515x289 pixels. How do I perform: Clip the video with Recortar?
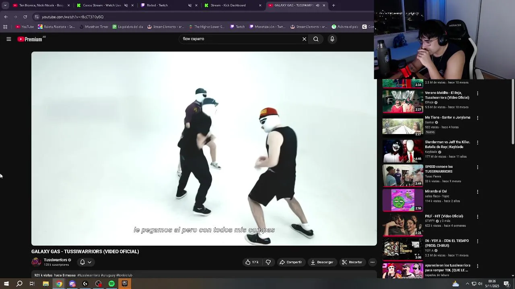tap(352, 262)
